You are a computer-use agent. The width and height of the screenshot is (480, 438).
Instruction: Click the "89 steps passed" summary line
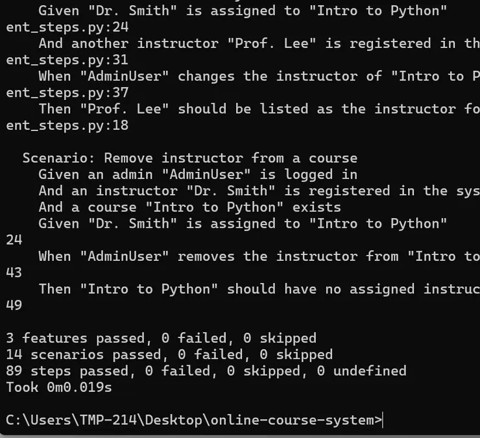(x=206, y=371)
